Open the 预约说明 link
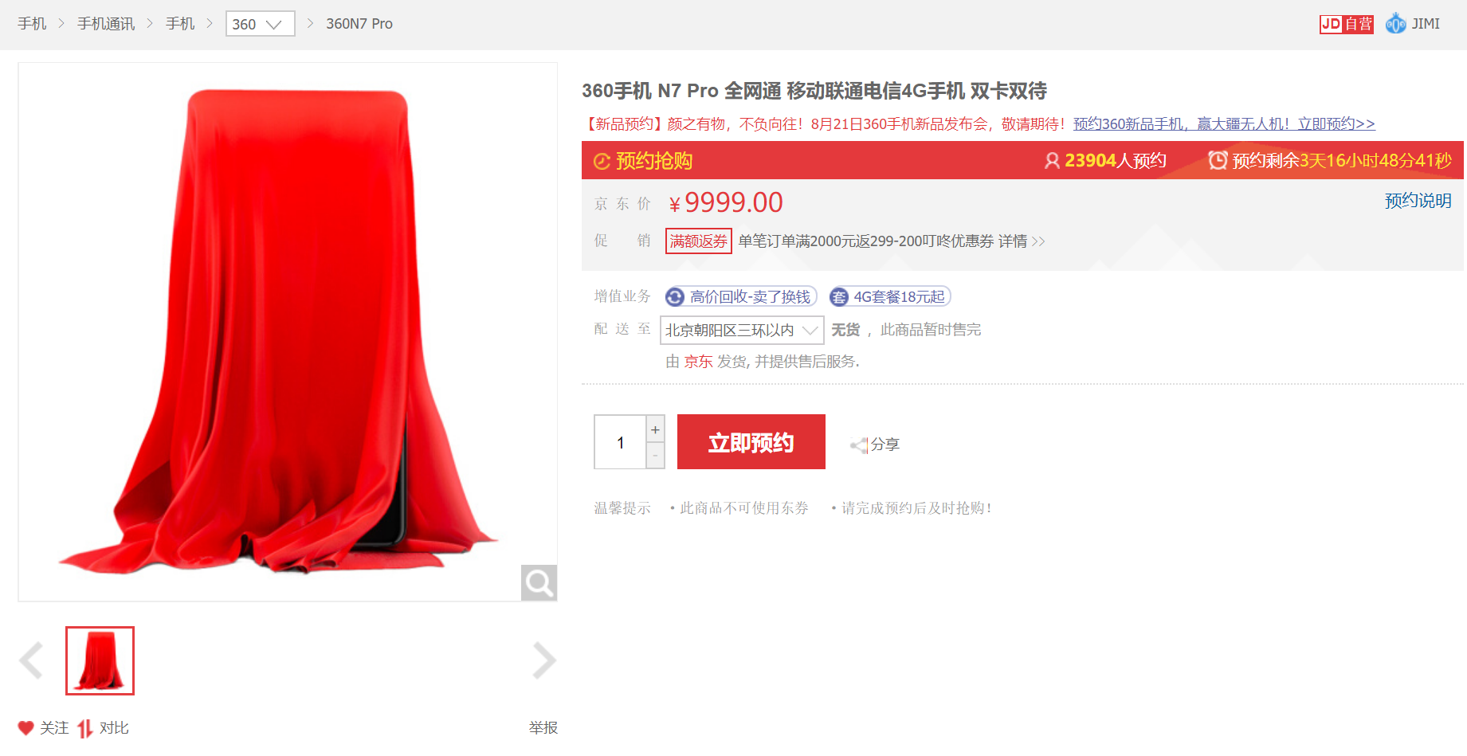Screen dimensions: 1467x756 pos(1418,201)
